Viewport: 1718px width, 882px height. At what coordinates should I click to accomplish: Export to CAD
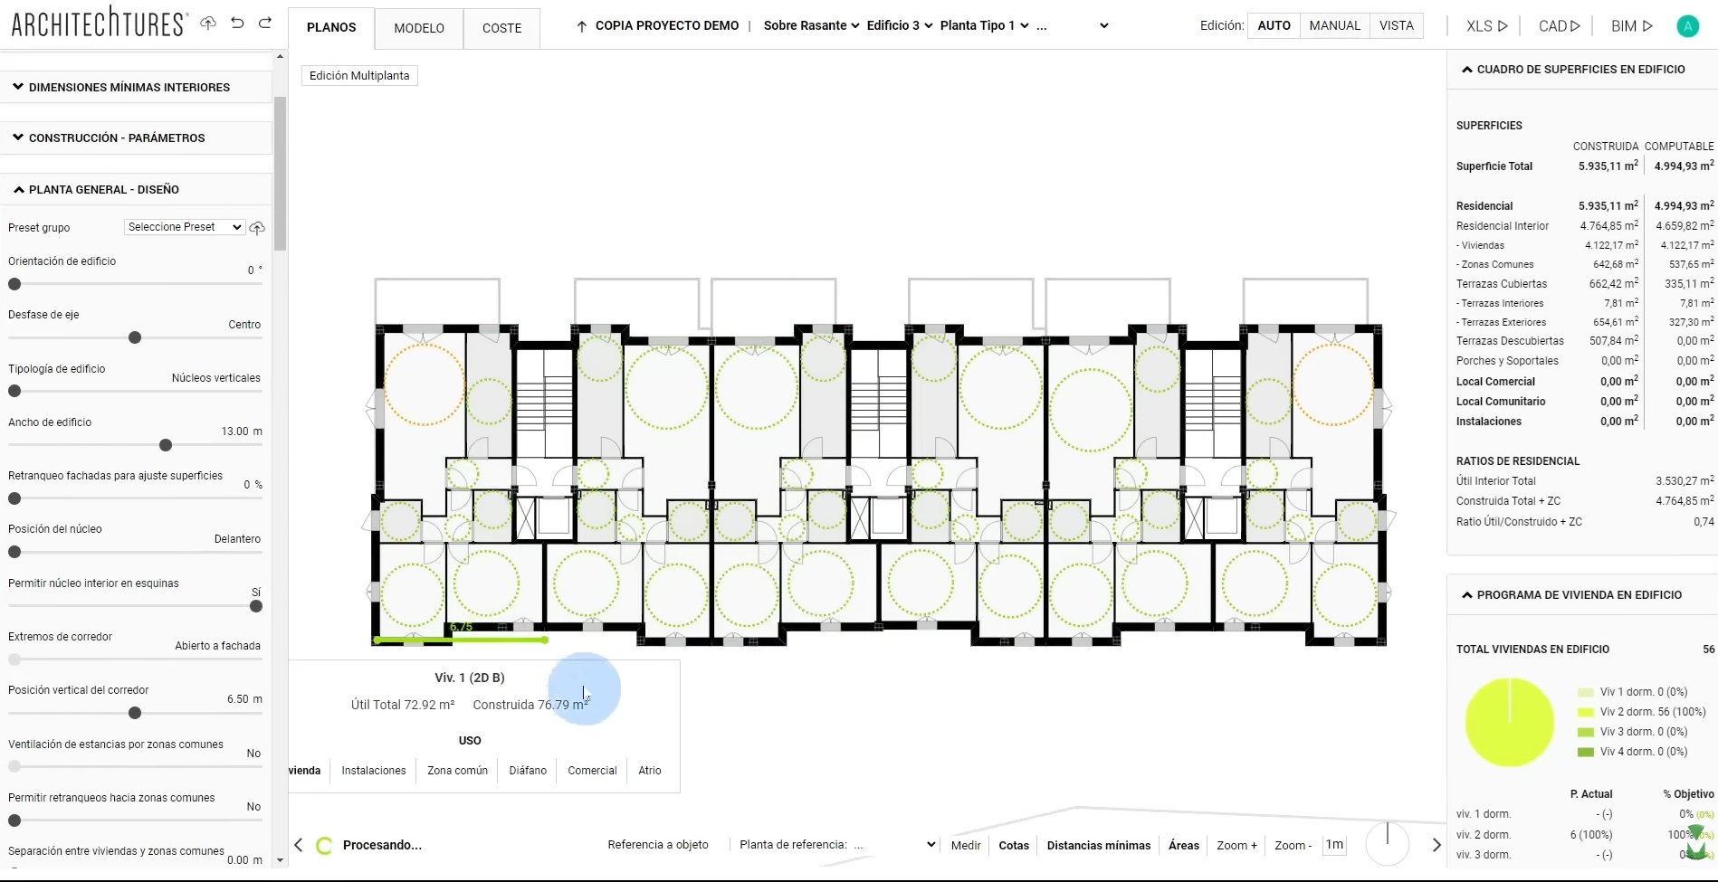tap(1559, 26)
